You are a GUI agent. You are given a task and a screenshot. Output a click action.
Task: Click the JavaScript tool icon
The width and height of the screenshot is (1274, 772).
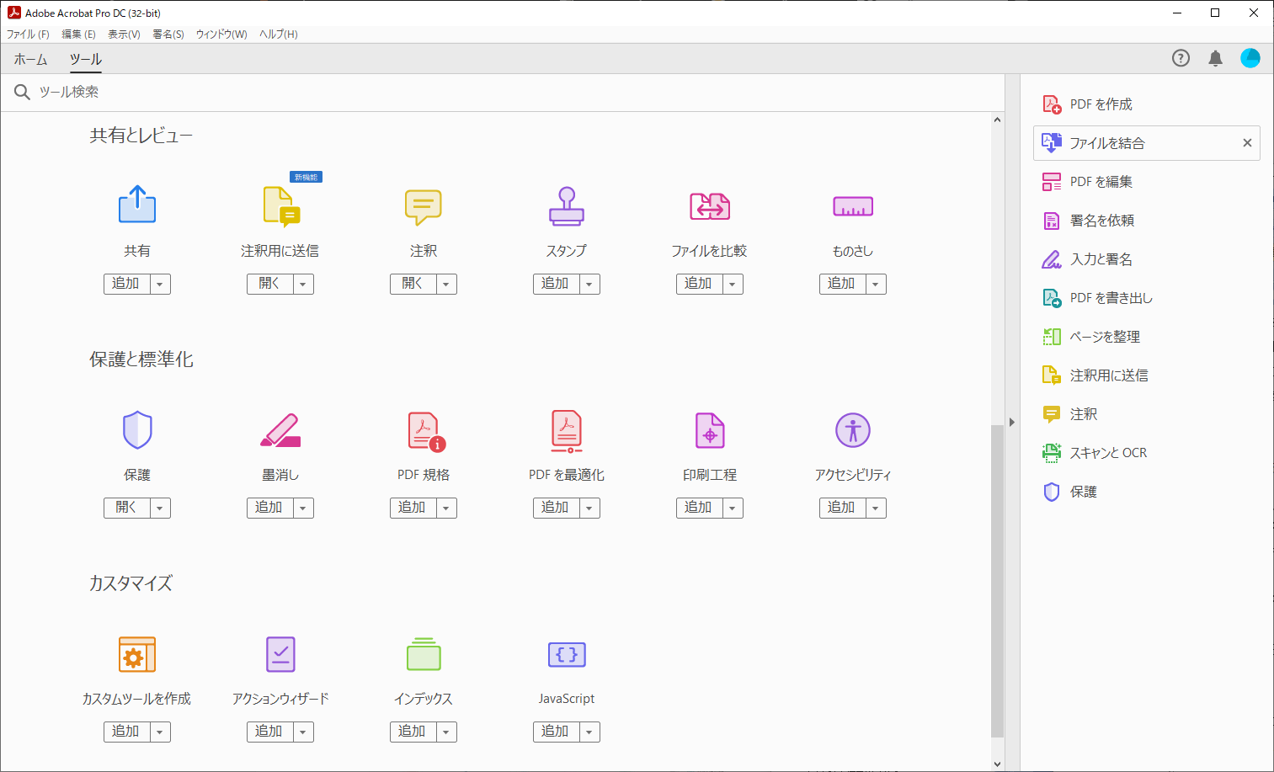(x=567, y=654)
